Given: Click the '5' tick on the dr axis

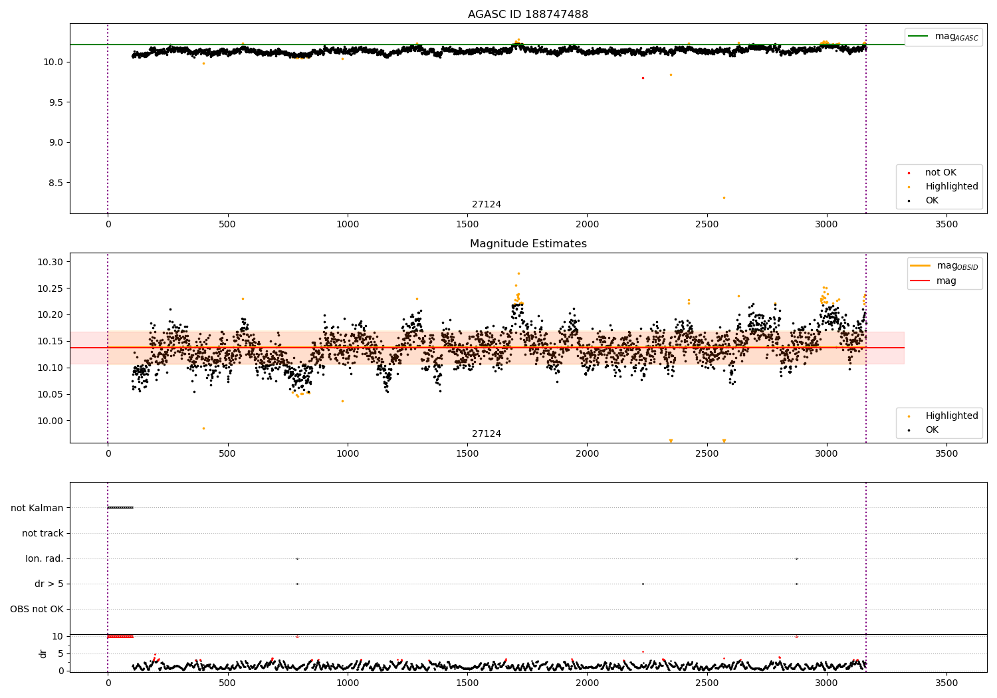Looking at the screenshot, I should click(61, 654).
